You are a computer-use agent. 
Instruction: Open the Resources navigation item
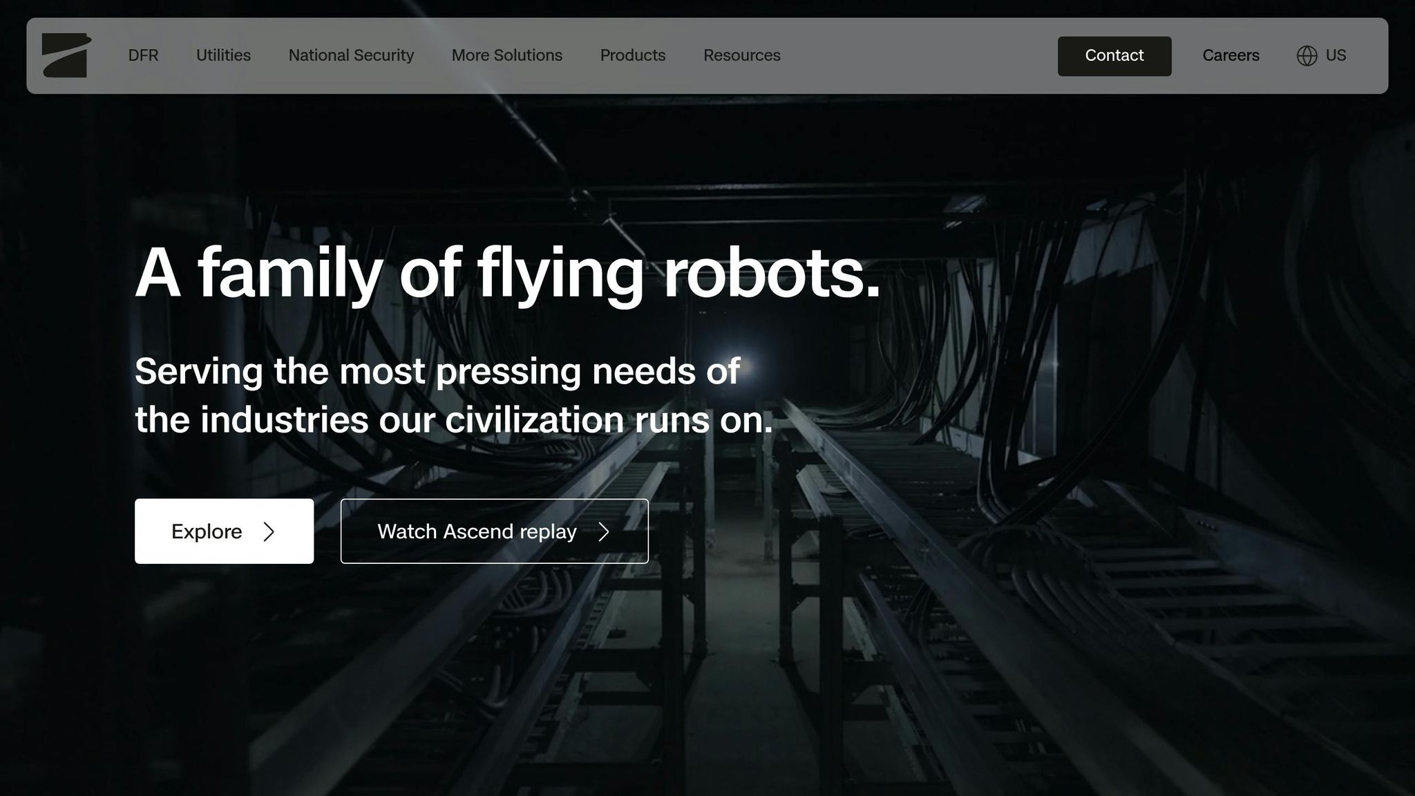[741, 55]
